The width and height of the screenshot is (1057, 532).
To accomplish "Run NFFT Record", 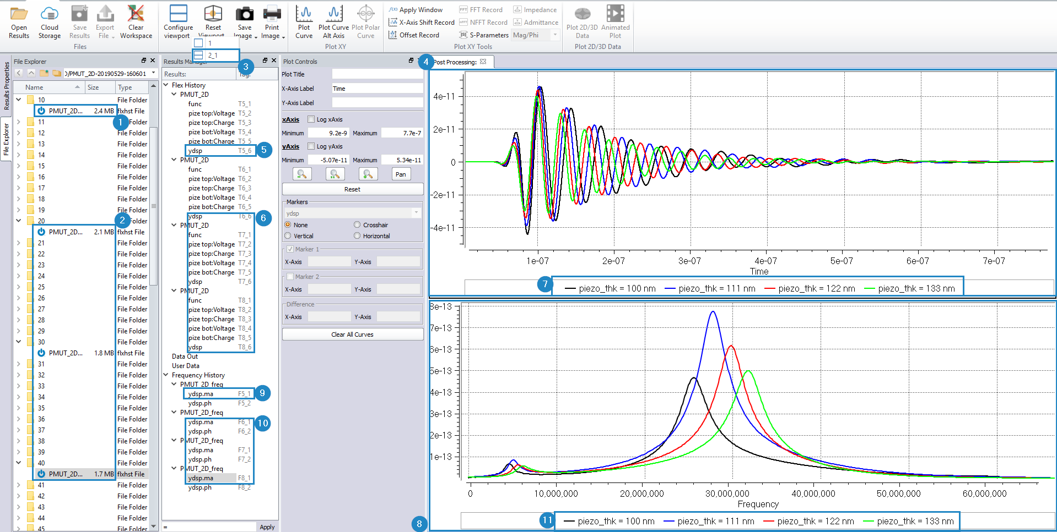I will (x=483, y=23).
